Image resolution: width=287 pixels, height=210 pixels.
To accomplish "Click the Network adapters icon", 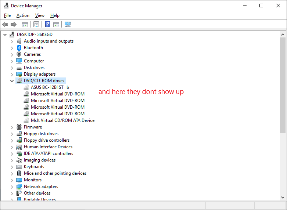I will 19,187.
